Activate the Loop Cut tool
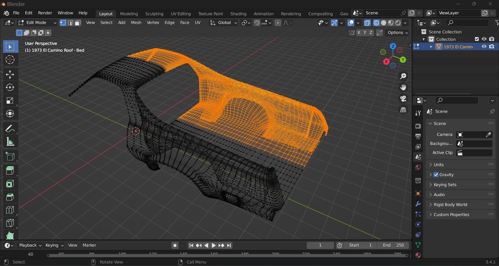The image size is (499, 266). coord(10,210)
